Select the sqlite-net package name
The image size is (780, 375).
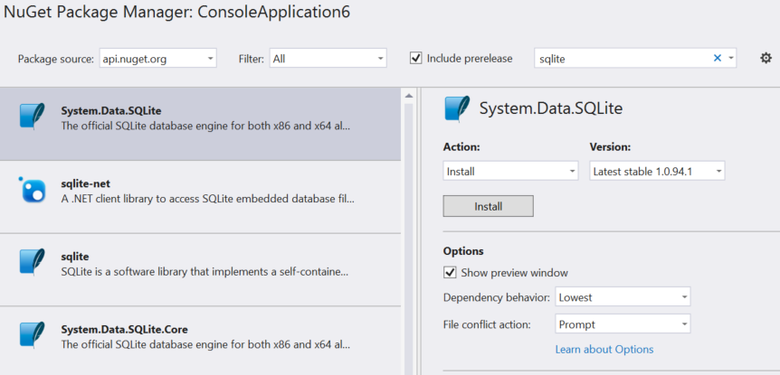tap(85, 183)
